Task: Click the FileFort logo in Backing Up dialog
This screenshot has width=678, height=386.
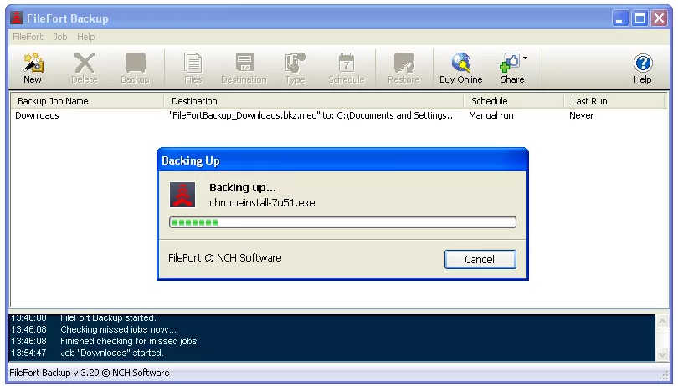Action: (x=182, y=195)
